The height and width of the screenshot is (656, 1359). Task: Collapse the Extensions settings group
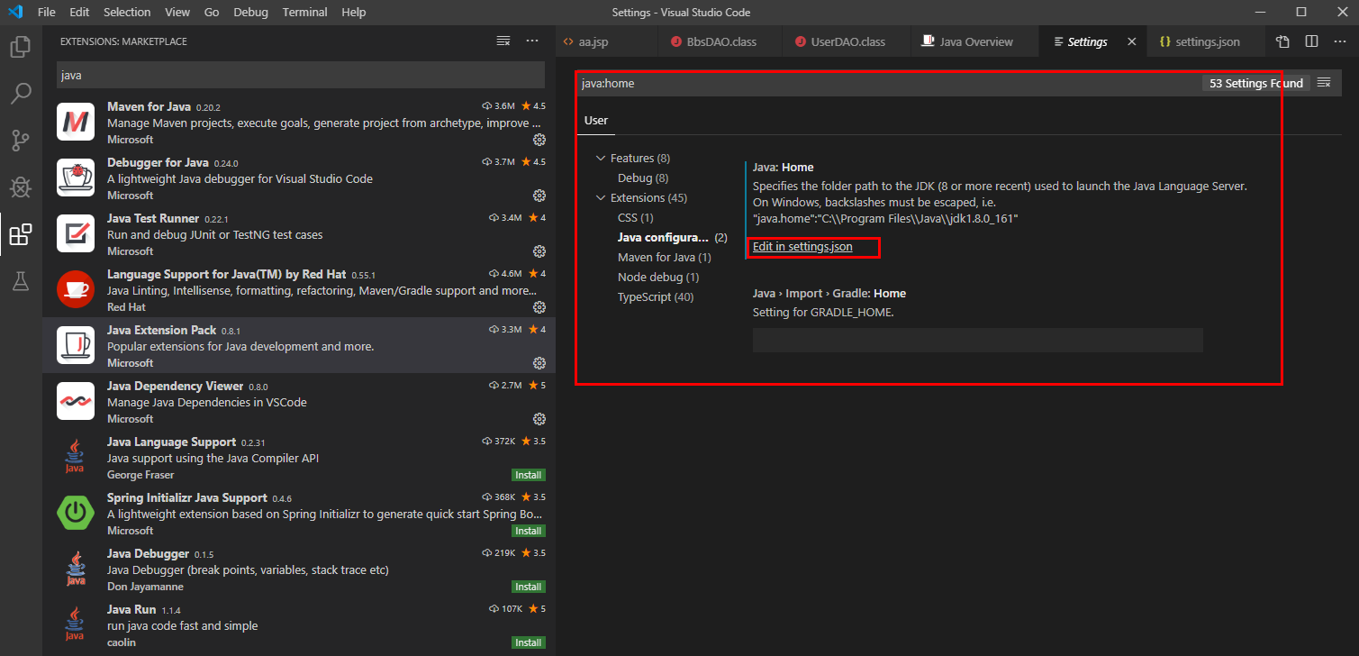pyautogui.click(x=601, y=197)
